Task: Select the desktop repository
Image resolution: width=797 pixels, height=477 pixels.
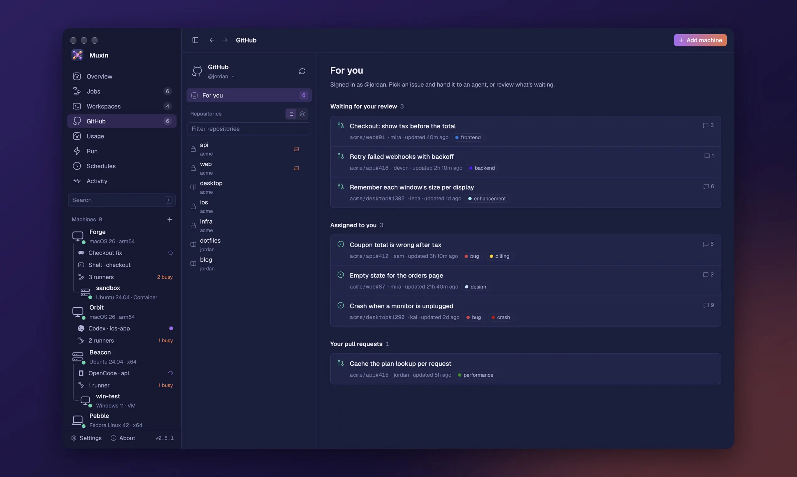Action: 249,187
